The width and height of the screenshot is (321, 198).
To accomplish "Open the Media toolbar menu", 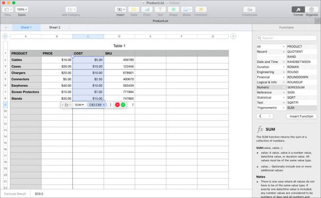I will [x=187, y=9].
